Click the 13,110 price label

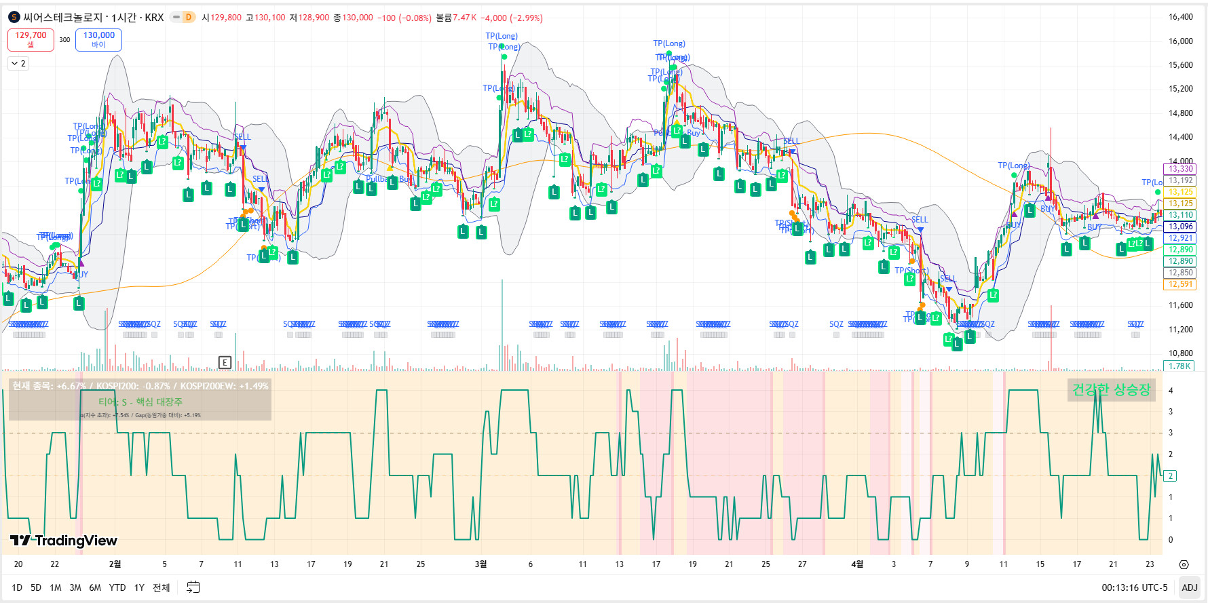[1180, 215]
